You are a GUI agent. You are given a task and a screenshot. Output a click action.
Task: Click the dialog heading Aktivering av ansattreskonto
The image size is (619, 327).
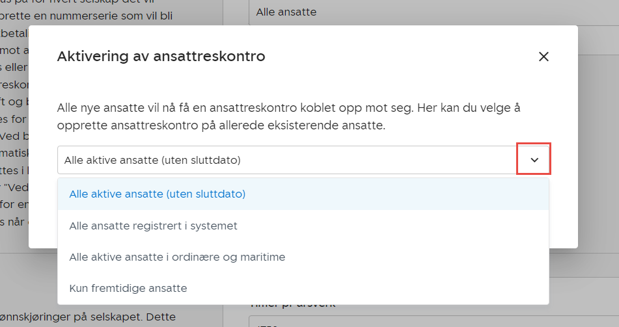tap(161, 57)
